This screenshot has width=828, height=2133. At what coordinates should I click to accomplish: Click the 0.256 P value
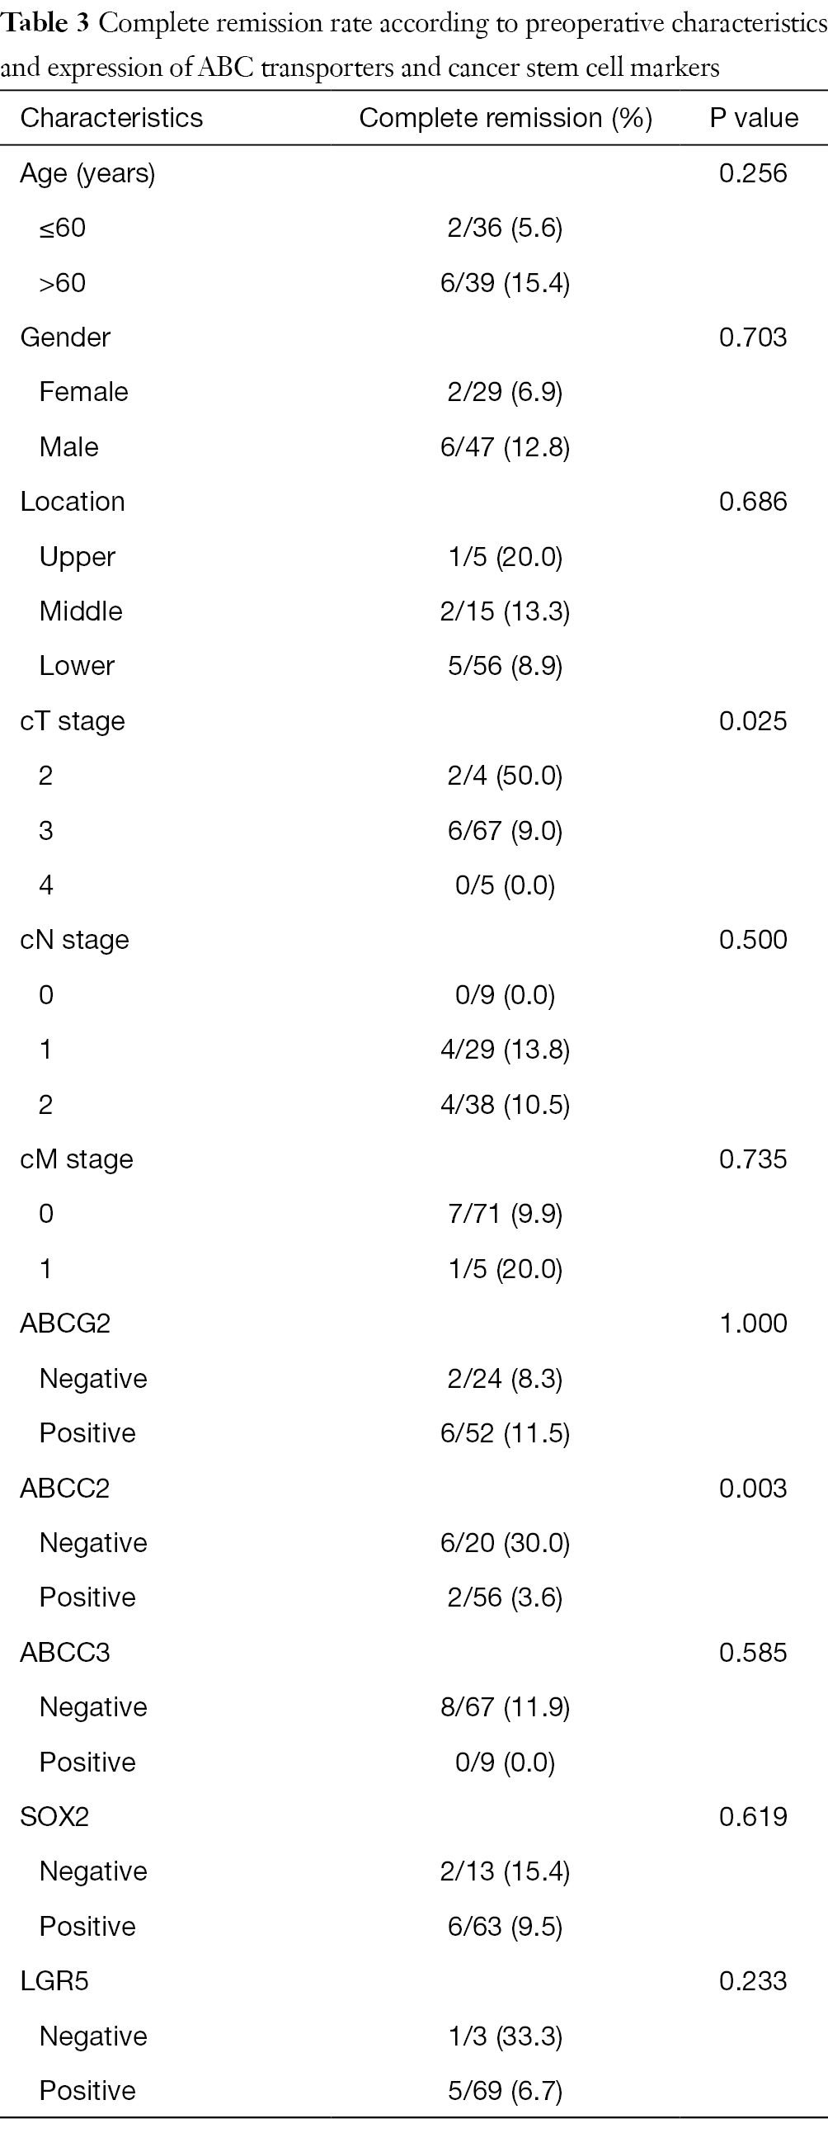coord(753,172)
